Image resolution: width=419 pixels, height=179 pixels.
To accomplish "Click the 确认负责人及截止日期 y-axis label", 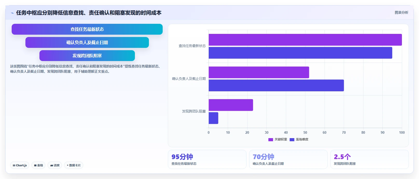I will (x=189, y=79).
